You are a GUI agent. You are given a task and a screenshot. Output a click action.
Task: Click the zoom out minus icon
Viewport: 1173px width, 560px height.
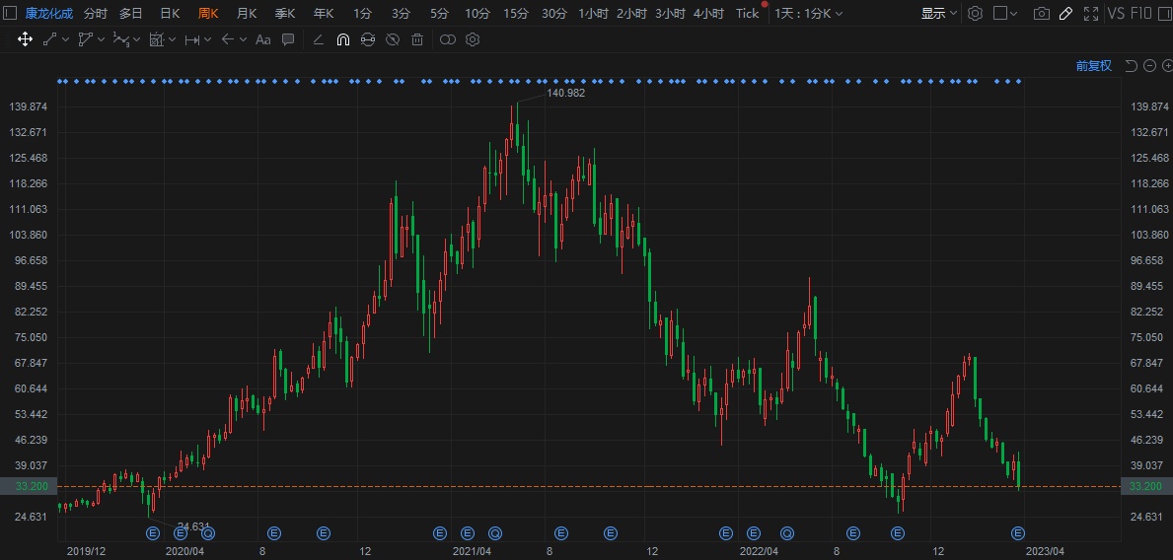click(1149, 66)
